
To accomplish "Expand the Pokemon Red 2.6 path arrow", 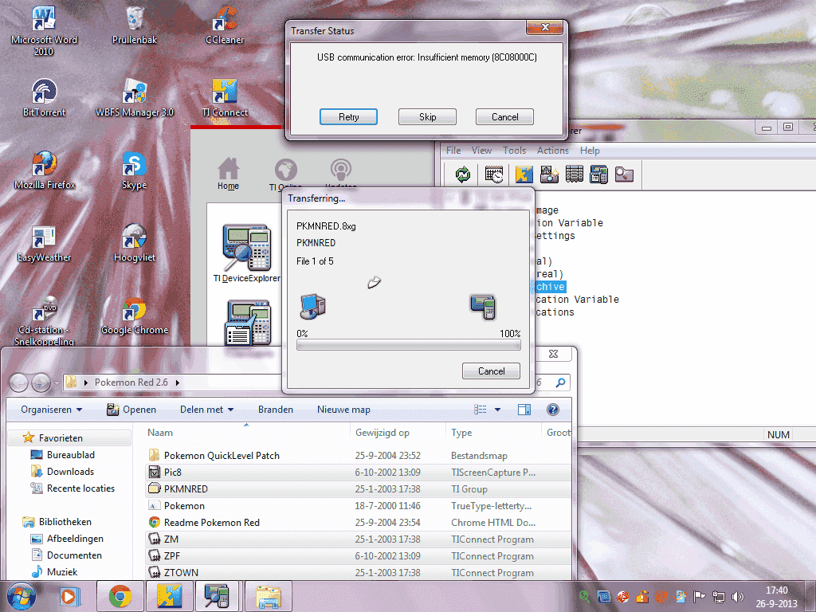I will tap(178, 382).
